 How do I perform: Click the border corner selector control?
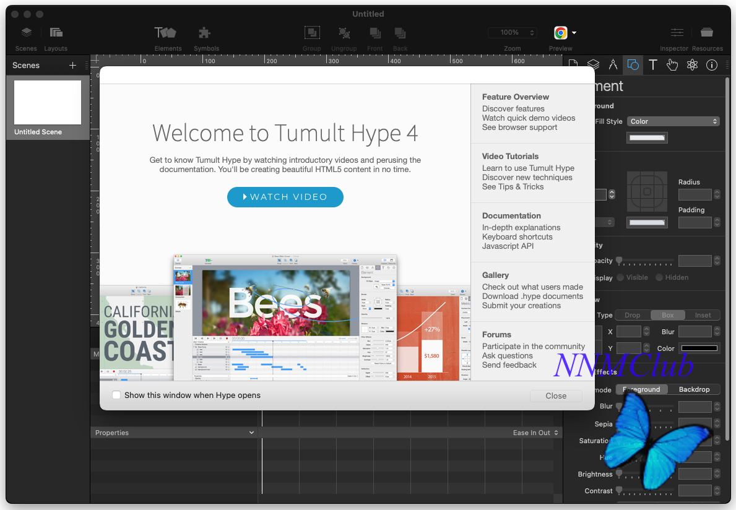click(x=647, y=191)
